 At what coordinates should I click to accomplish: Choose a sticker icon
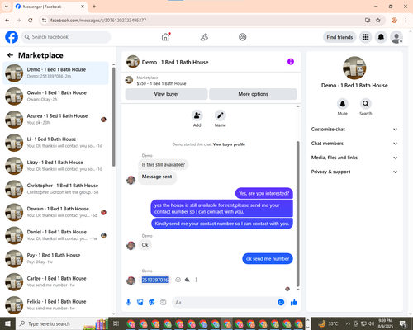pos(152,303)
